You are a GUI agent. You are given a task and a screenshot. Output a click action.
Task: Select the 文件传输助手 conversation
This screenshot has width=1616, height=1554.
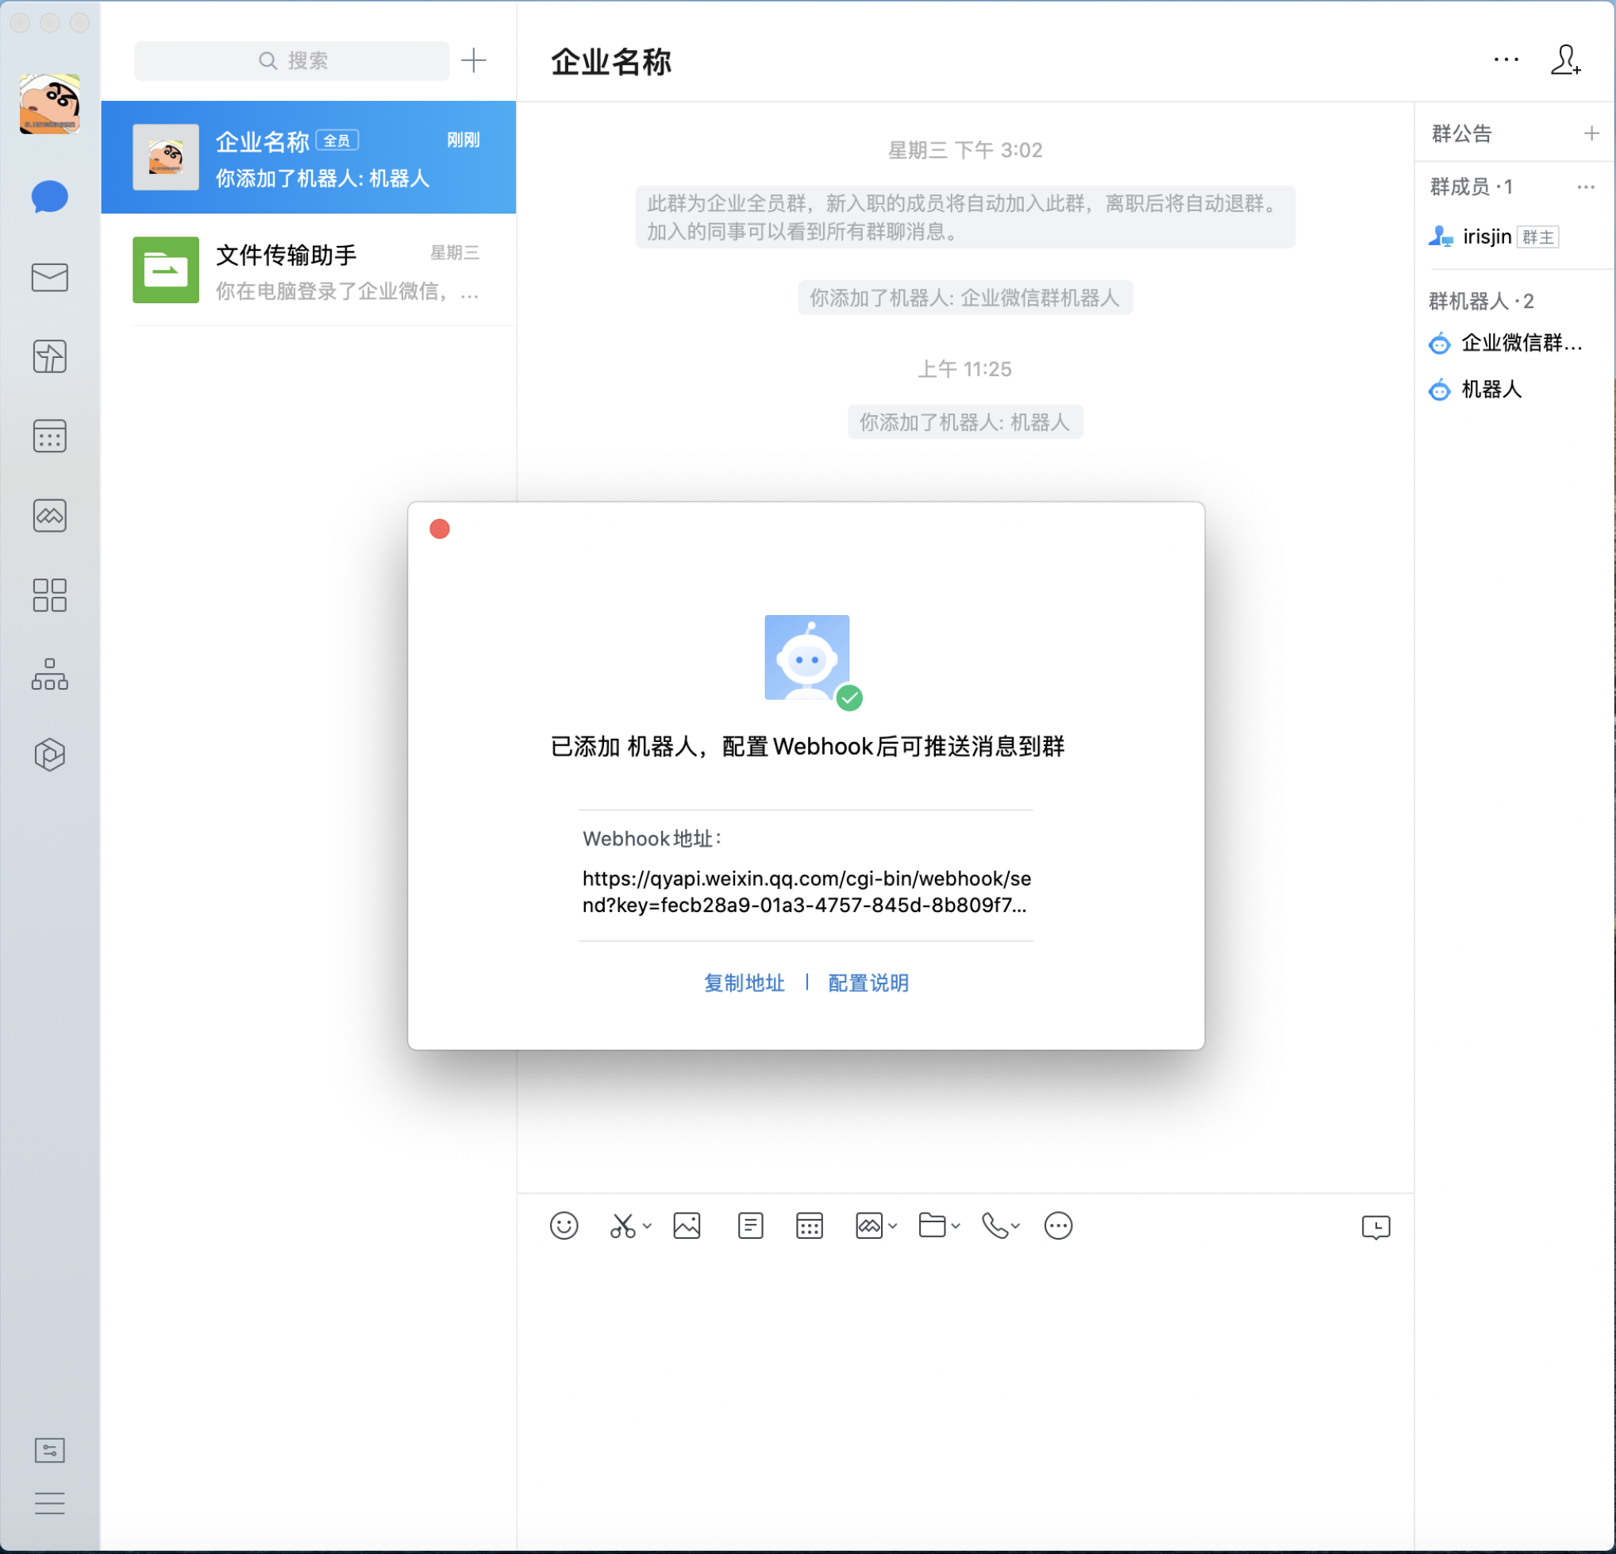[x=310, y=271]
